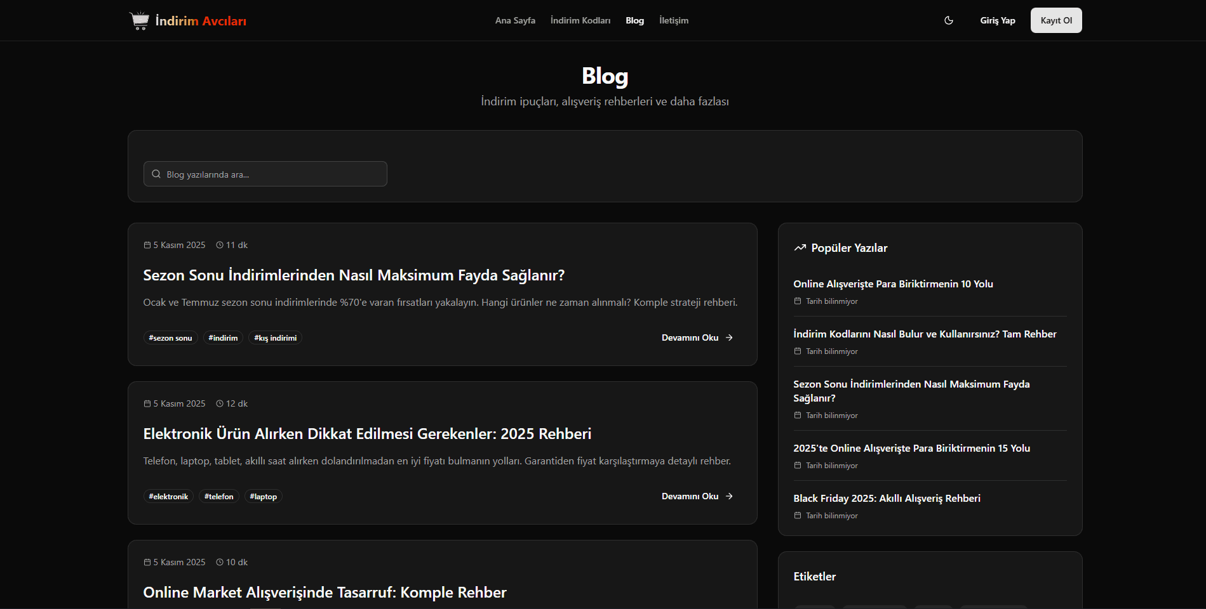Click the magnifier icon in the search bar
The width and height of the screenshot is (1206, 609).
click(156, 173)
